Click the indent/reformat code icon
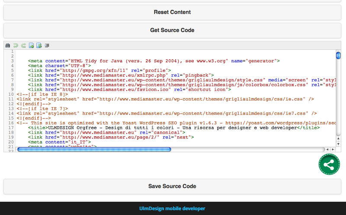This screenshot has width=346, height=215. pos(47,45)
